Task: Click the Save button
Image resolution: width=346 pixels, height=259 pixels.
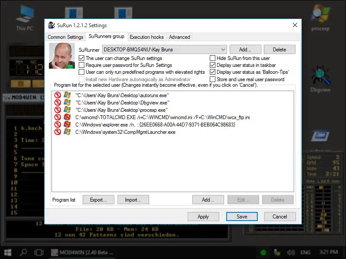Action: point(242,217)
